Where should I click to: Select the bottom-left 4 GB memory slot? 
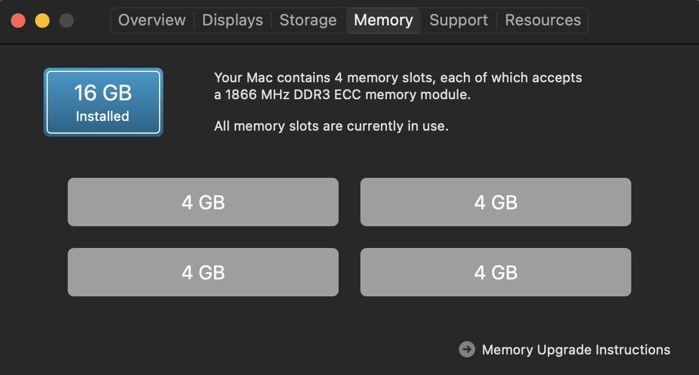203,272
